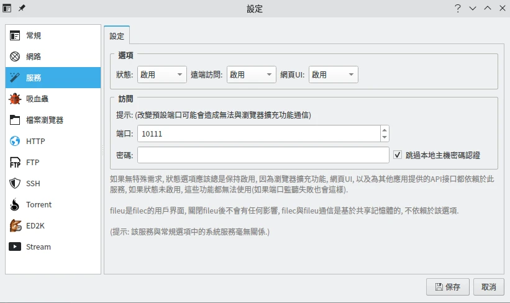510x303 pixels.
Task: Click the HTTP globe icon
Action: pyautogui.click(x=15, y=141)
